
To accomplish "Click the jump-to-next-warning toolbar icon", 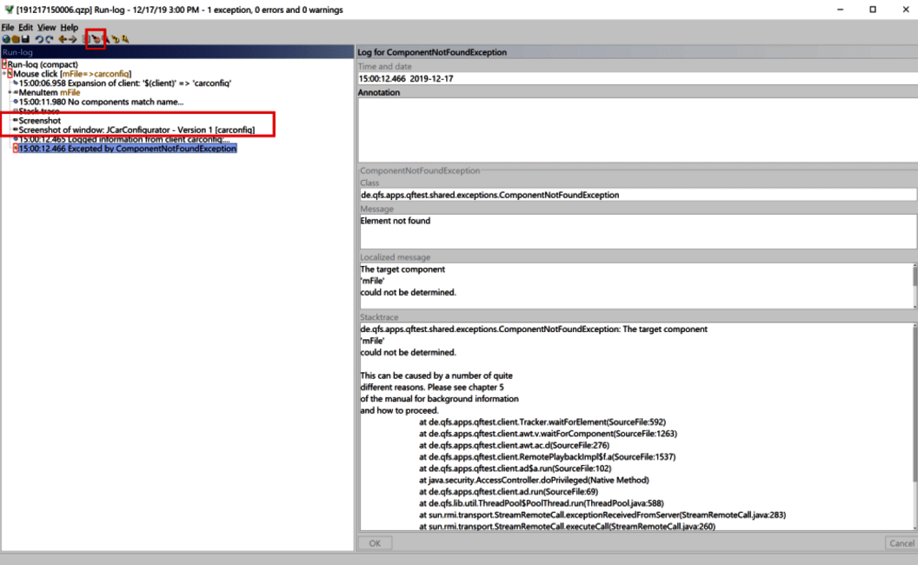I will 124,39.
